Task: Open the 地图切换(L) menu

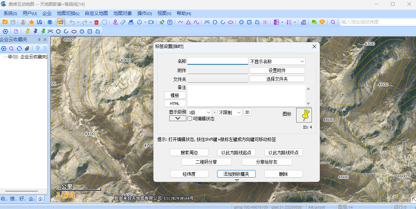Action: pyautogui.click(x=67, y=13)
